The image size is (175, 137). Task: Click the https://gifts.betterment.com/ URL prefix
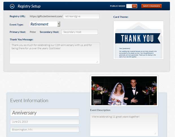pos(46,16)
